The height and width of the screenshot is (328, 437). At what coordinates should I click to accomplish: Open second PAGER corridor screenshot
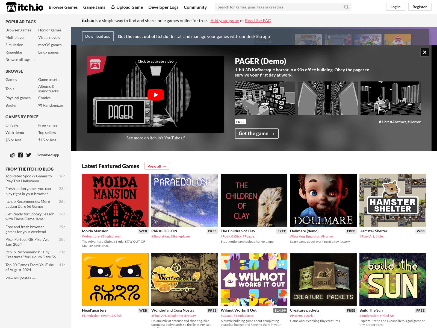[328, 98]
